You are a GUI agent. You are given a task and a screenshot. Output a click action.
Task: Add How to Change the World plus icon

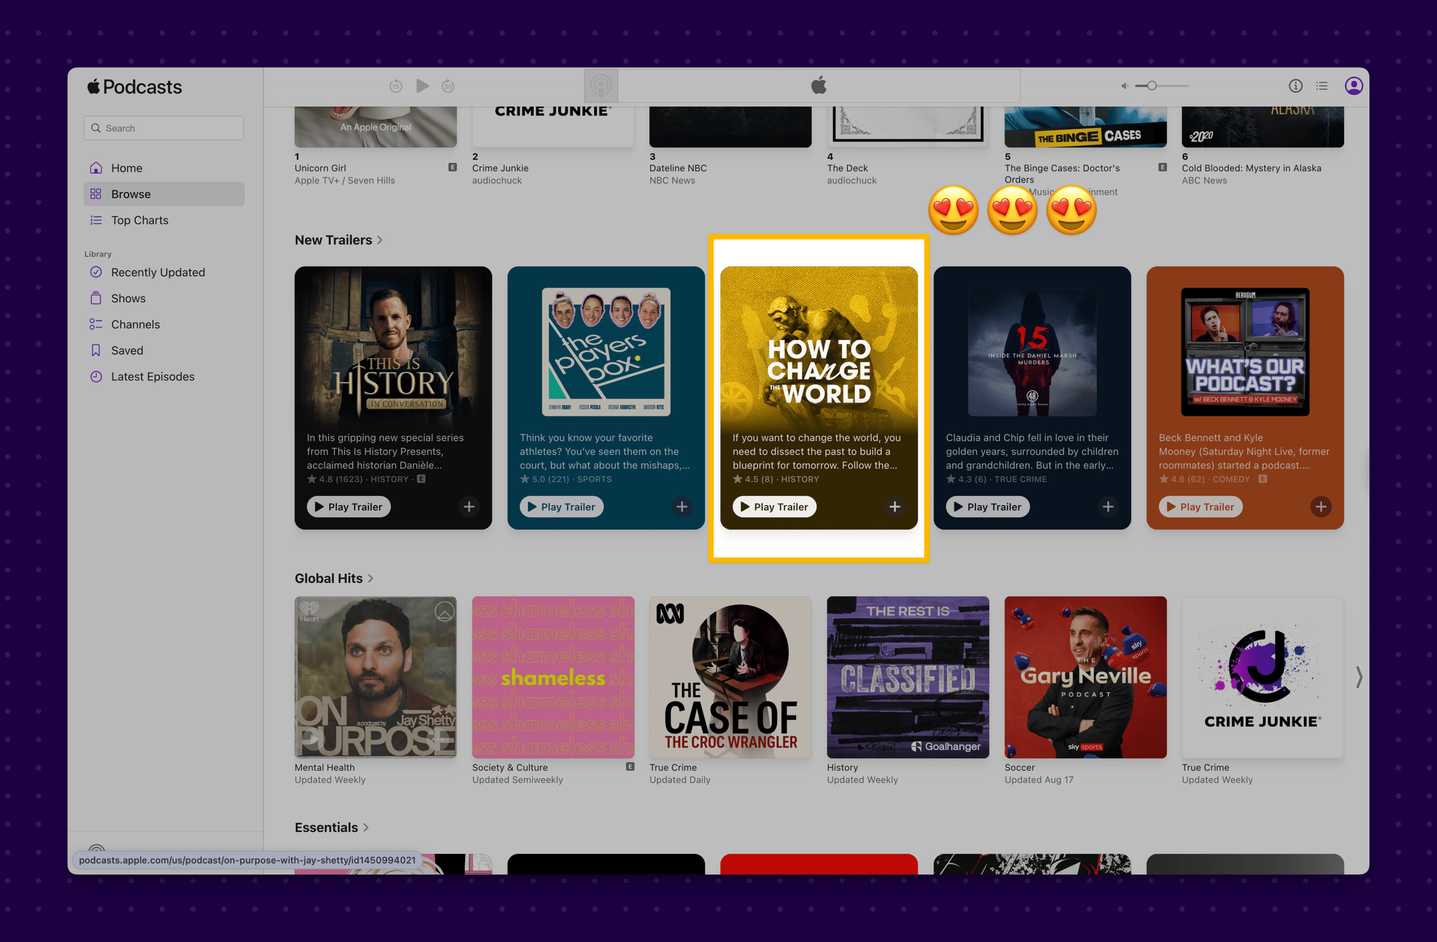(x=895, y=507)
